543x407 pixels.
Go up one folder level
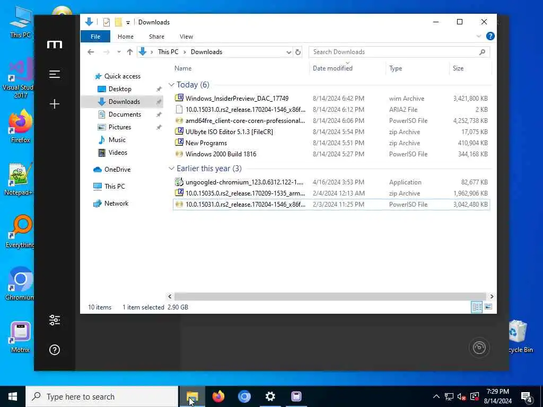(130, 52)
